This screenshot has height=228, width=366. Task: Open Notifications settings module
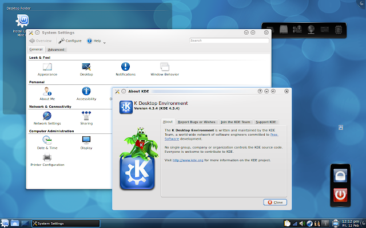tap(125, 70)
